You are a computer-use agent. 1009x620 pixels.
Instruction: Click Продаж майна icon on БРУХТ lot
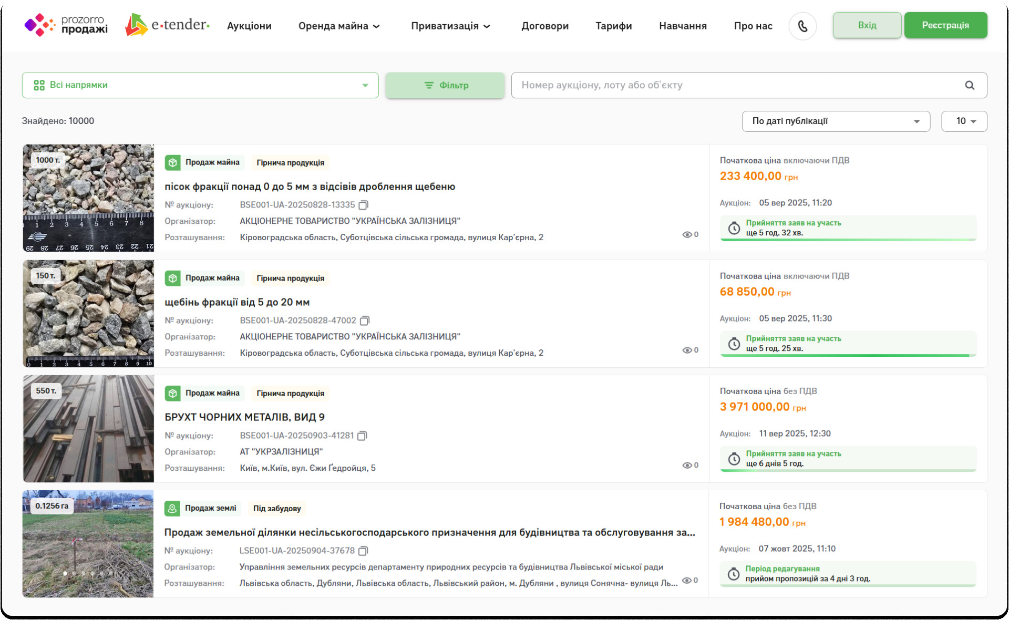click(x=172, y=393)
